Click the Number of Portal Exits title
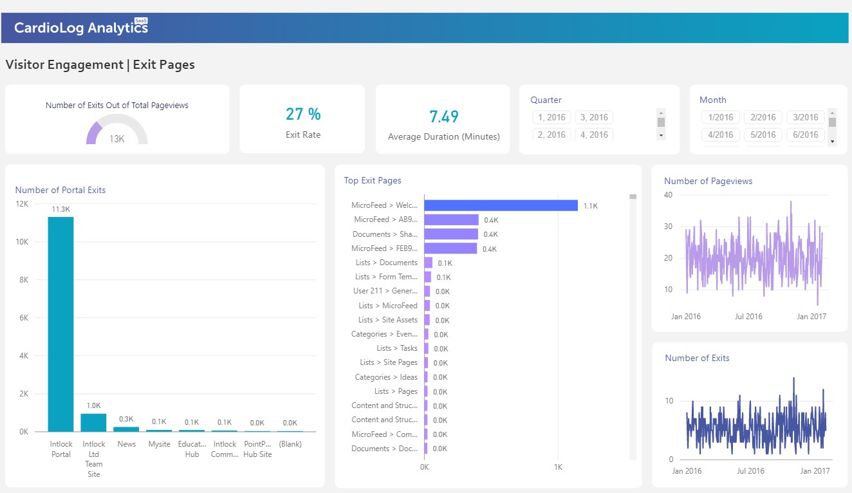This screenshot has height=493, width=852. pos(60,190)
